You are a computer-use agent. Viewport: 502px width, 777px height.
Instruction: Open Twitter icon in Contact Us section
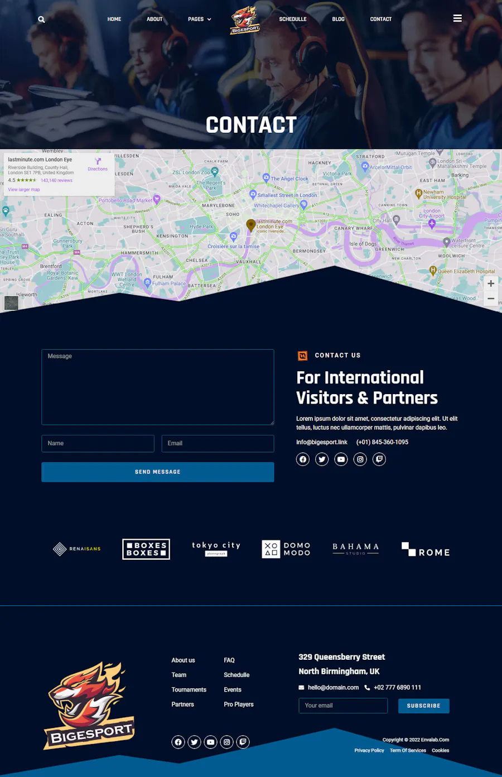coord(322,459)
